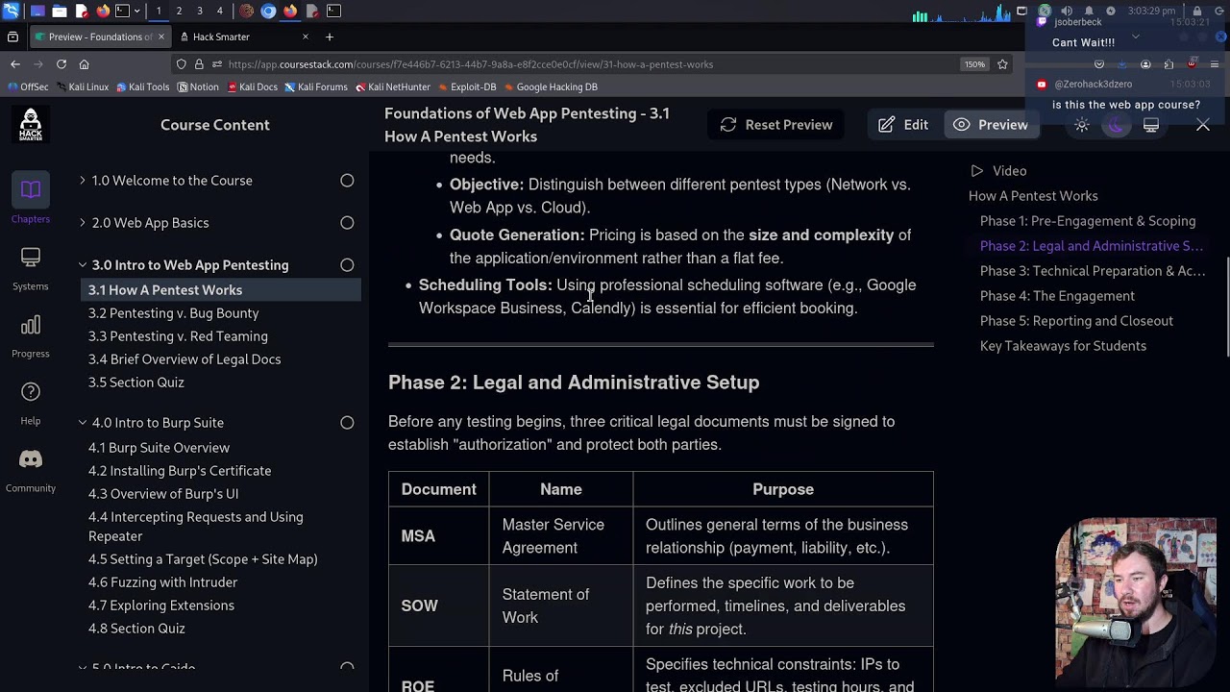This screenshot has height=692, width=1230.
Task: Jump to Phase 5: Reporting and Closeout
Action: click(1076, 321)
